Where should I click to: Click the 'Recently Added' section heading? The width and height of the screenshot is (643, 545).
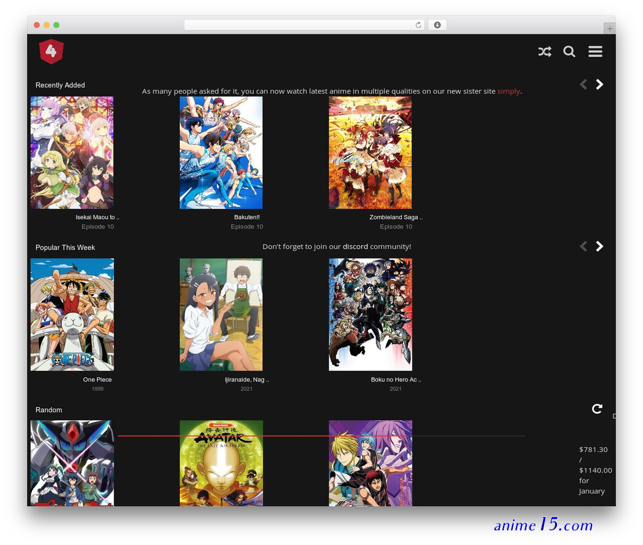coord(60,85)
